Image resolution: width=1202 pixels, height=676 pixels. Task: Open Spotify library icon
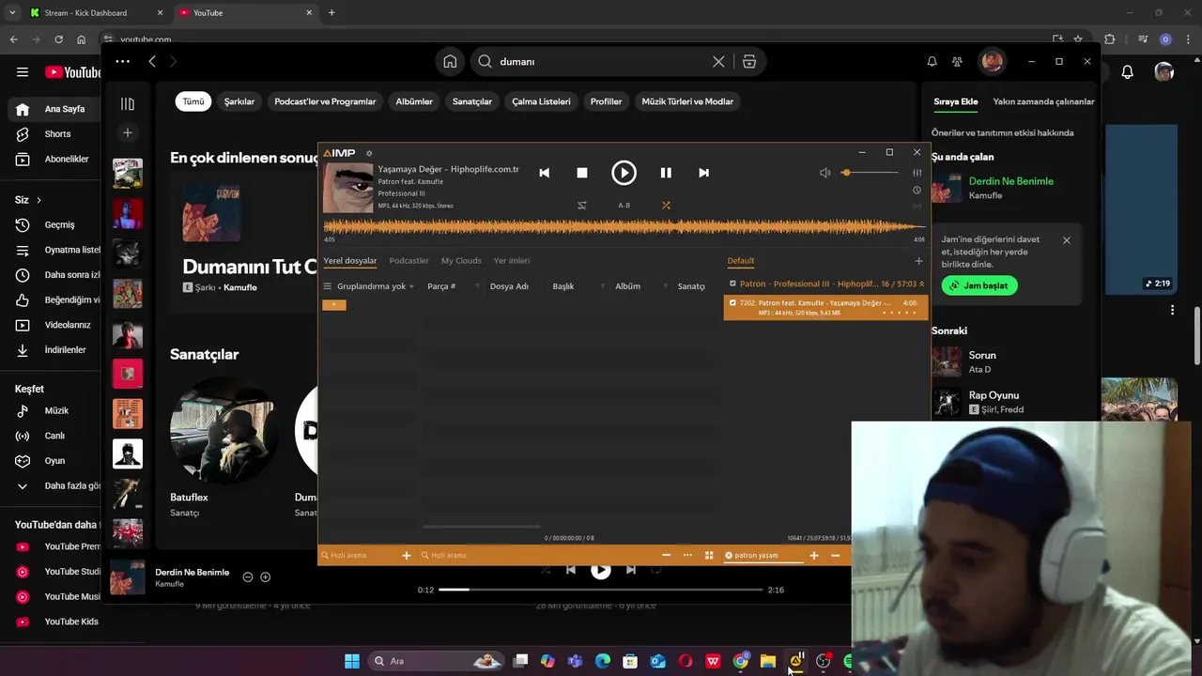point(128,104)
